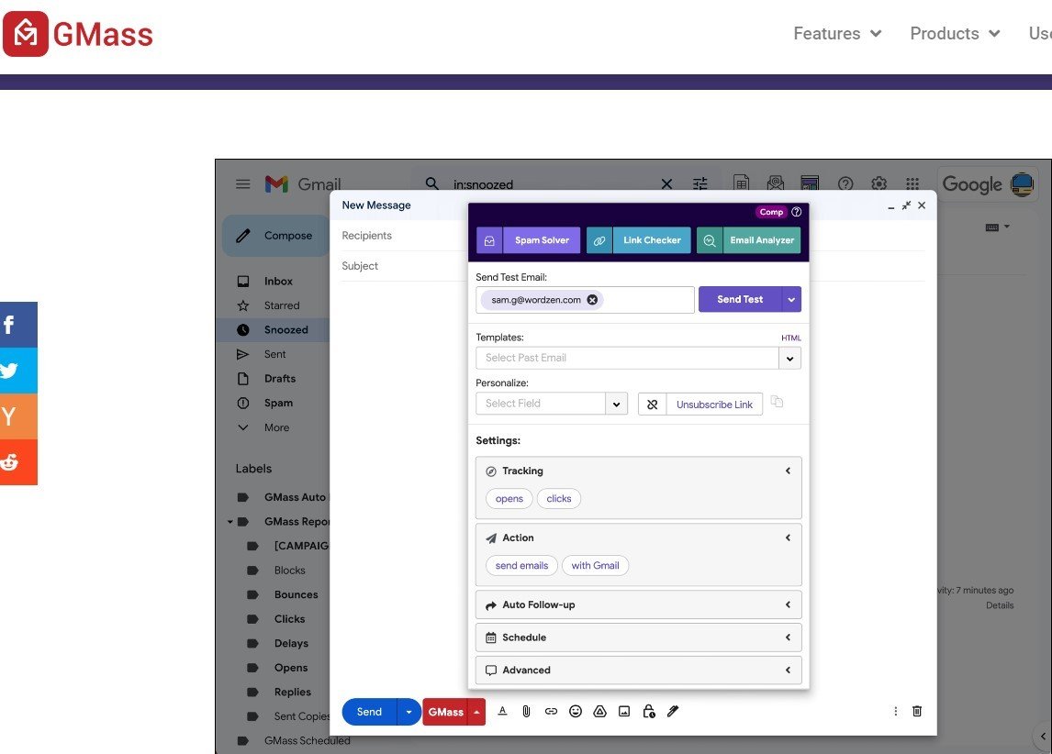The width and height of the screenshot is (1052, 754).
Task: Open GMass settings arrow
Action: coord(476,712)
